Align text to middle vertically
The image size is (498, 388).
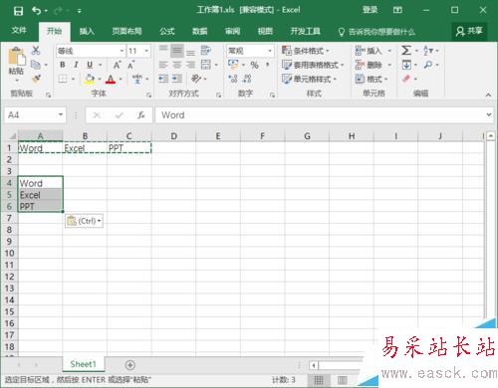point(177,51)
